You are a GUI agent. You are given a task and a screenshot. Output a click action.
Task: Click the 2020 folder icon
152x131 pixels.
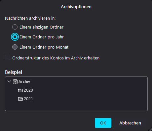(20, 90)
